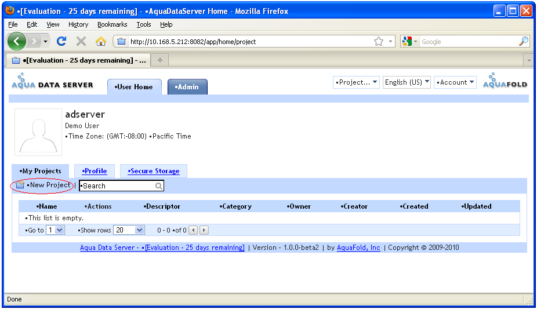The width and height of the screenshot is (537, 309).
Task: Open the File menu
Action: click(x=13, y=24)
